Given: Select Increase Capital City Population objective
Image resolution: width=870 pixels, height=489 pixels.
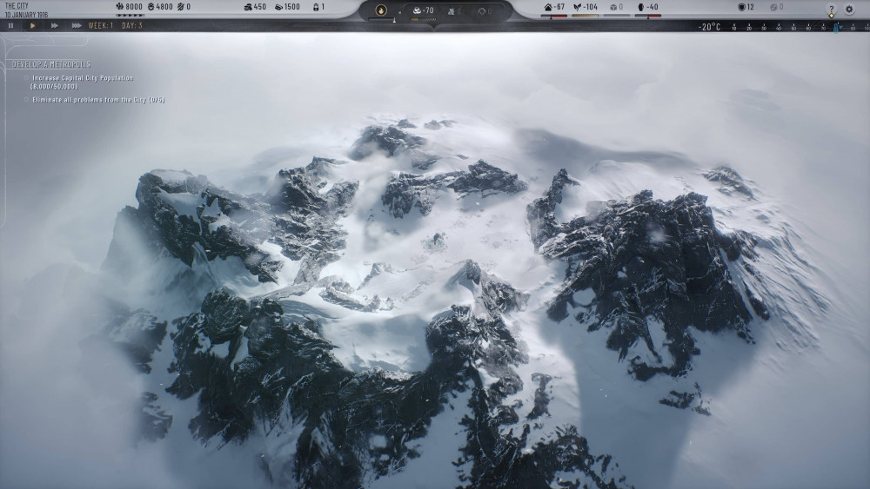Looking at the screenshot, I should 82,82.
